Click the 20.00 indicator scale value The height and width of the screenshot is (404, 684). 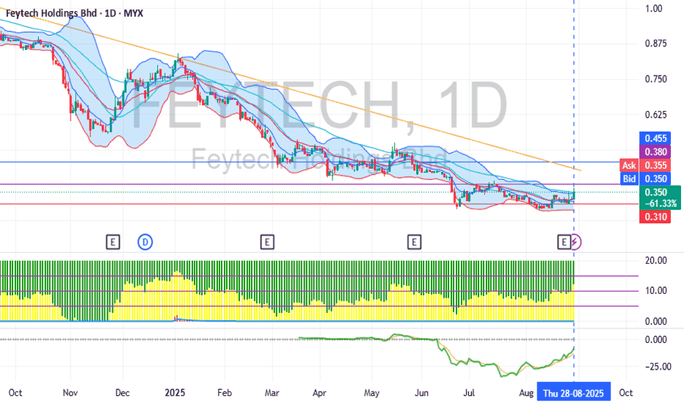(655, 260)
